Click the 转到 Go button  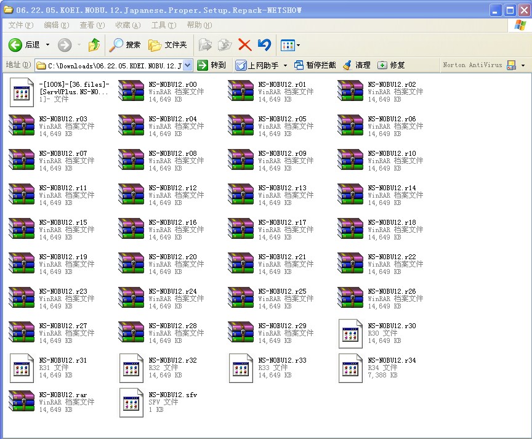point(212,65)
